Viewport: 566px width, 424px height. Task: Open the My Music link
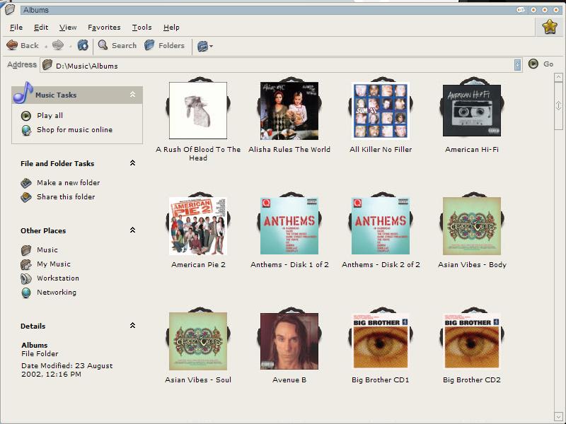pos(54,264)
